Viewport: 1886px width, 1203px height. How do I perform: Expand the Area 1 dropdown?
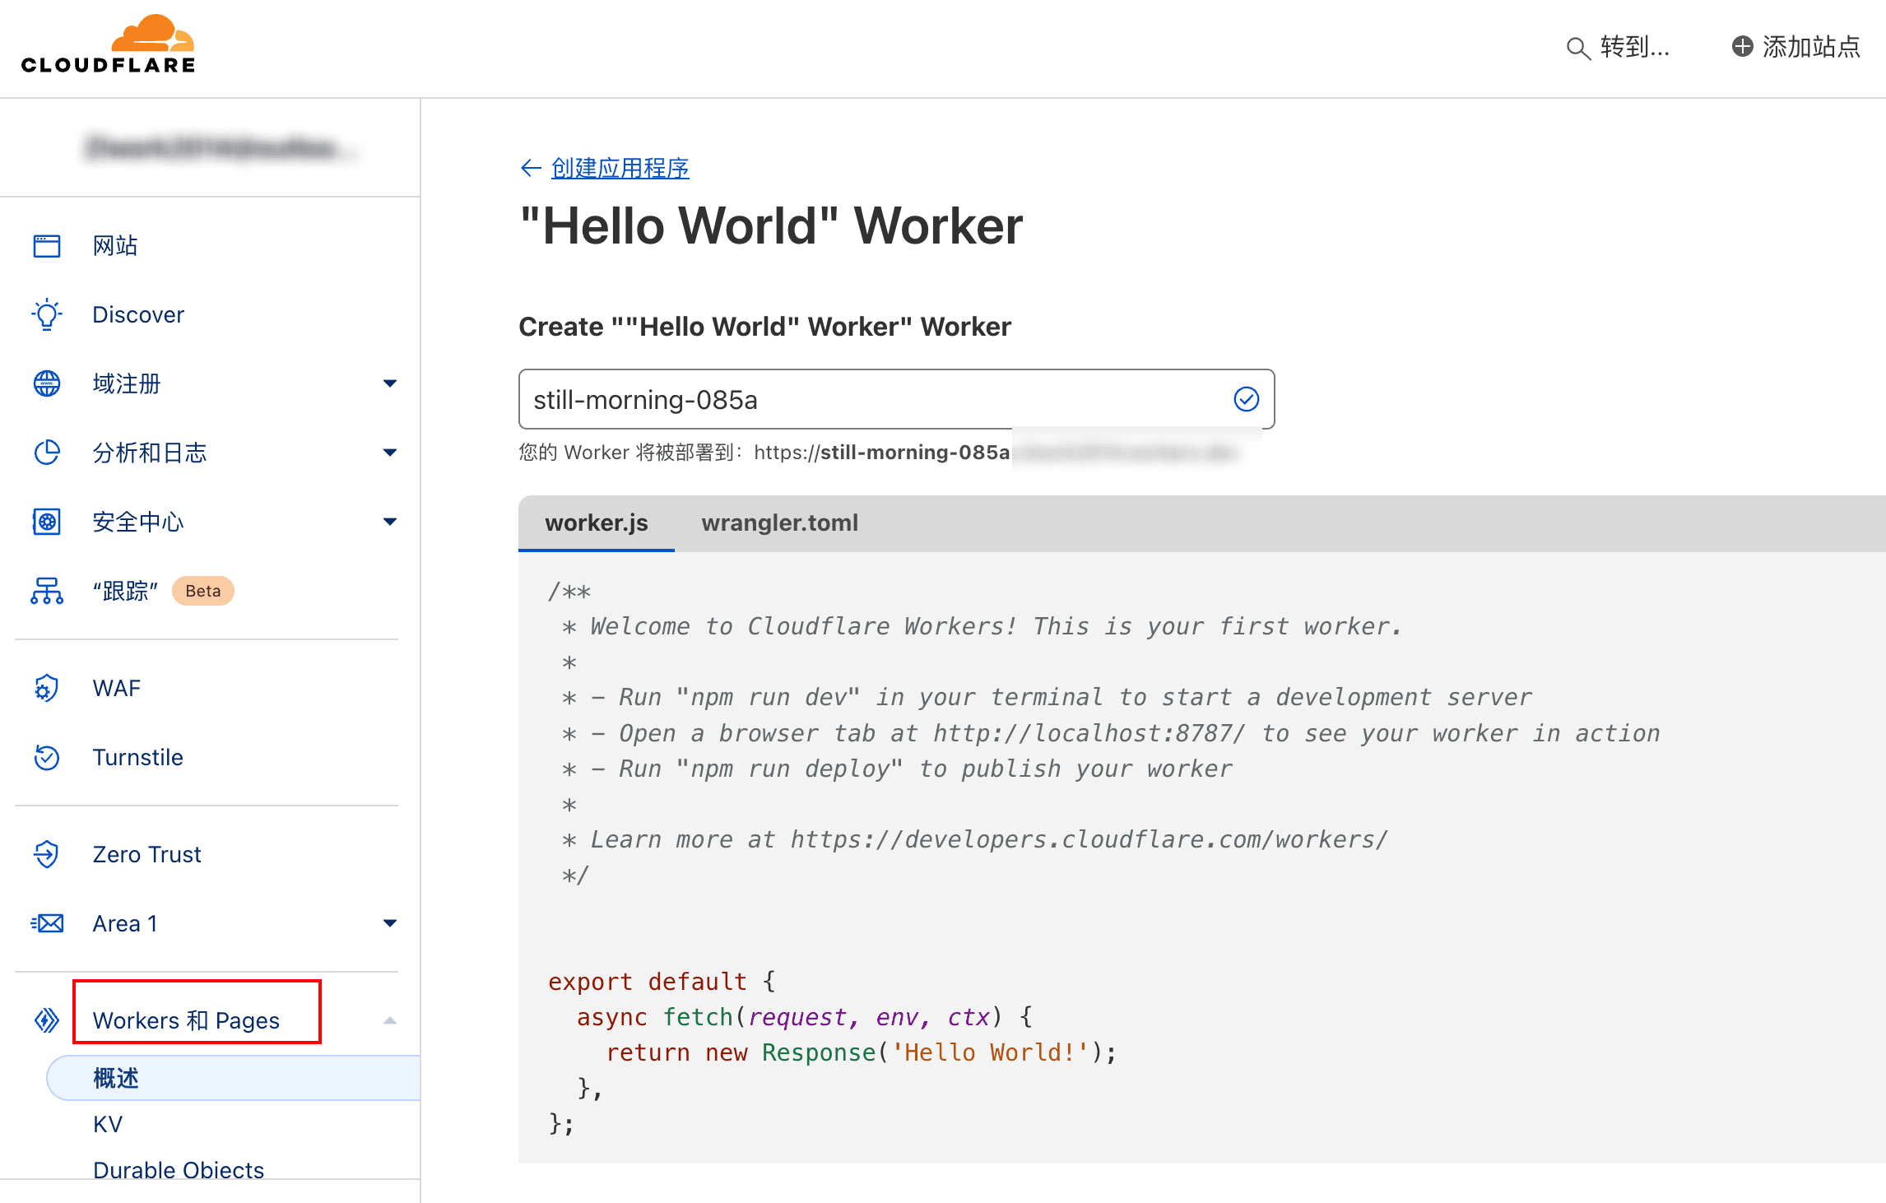click(389, 922)
